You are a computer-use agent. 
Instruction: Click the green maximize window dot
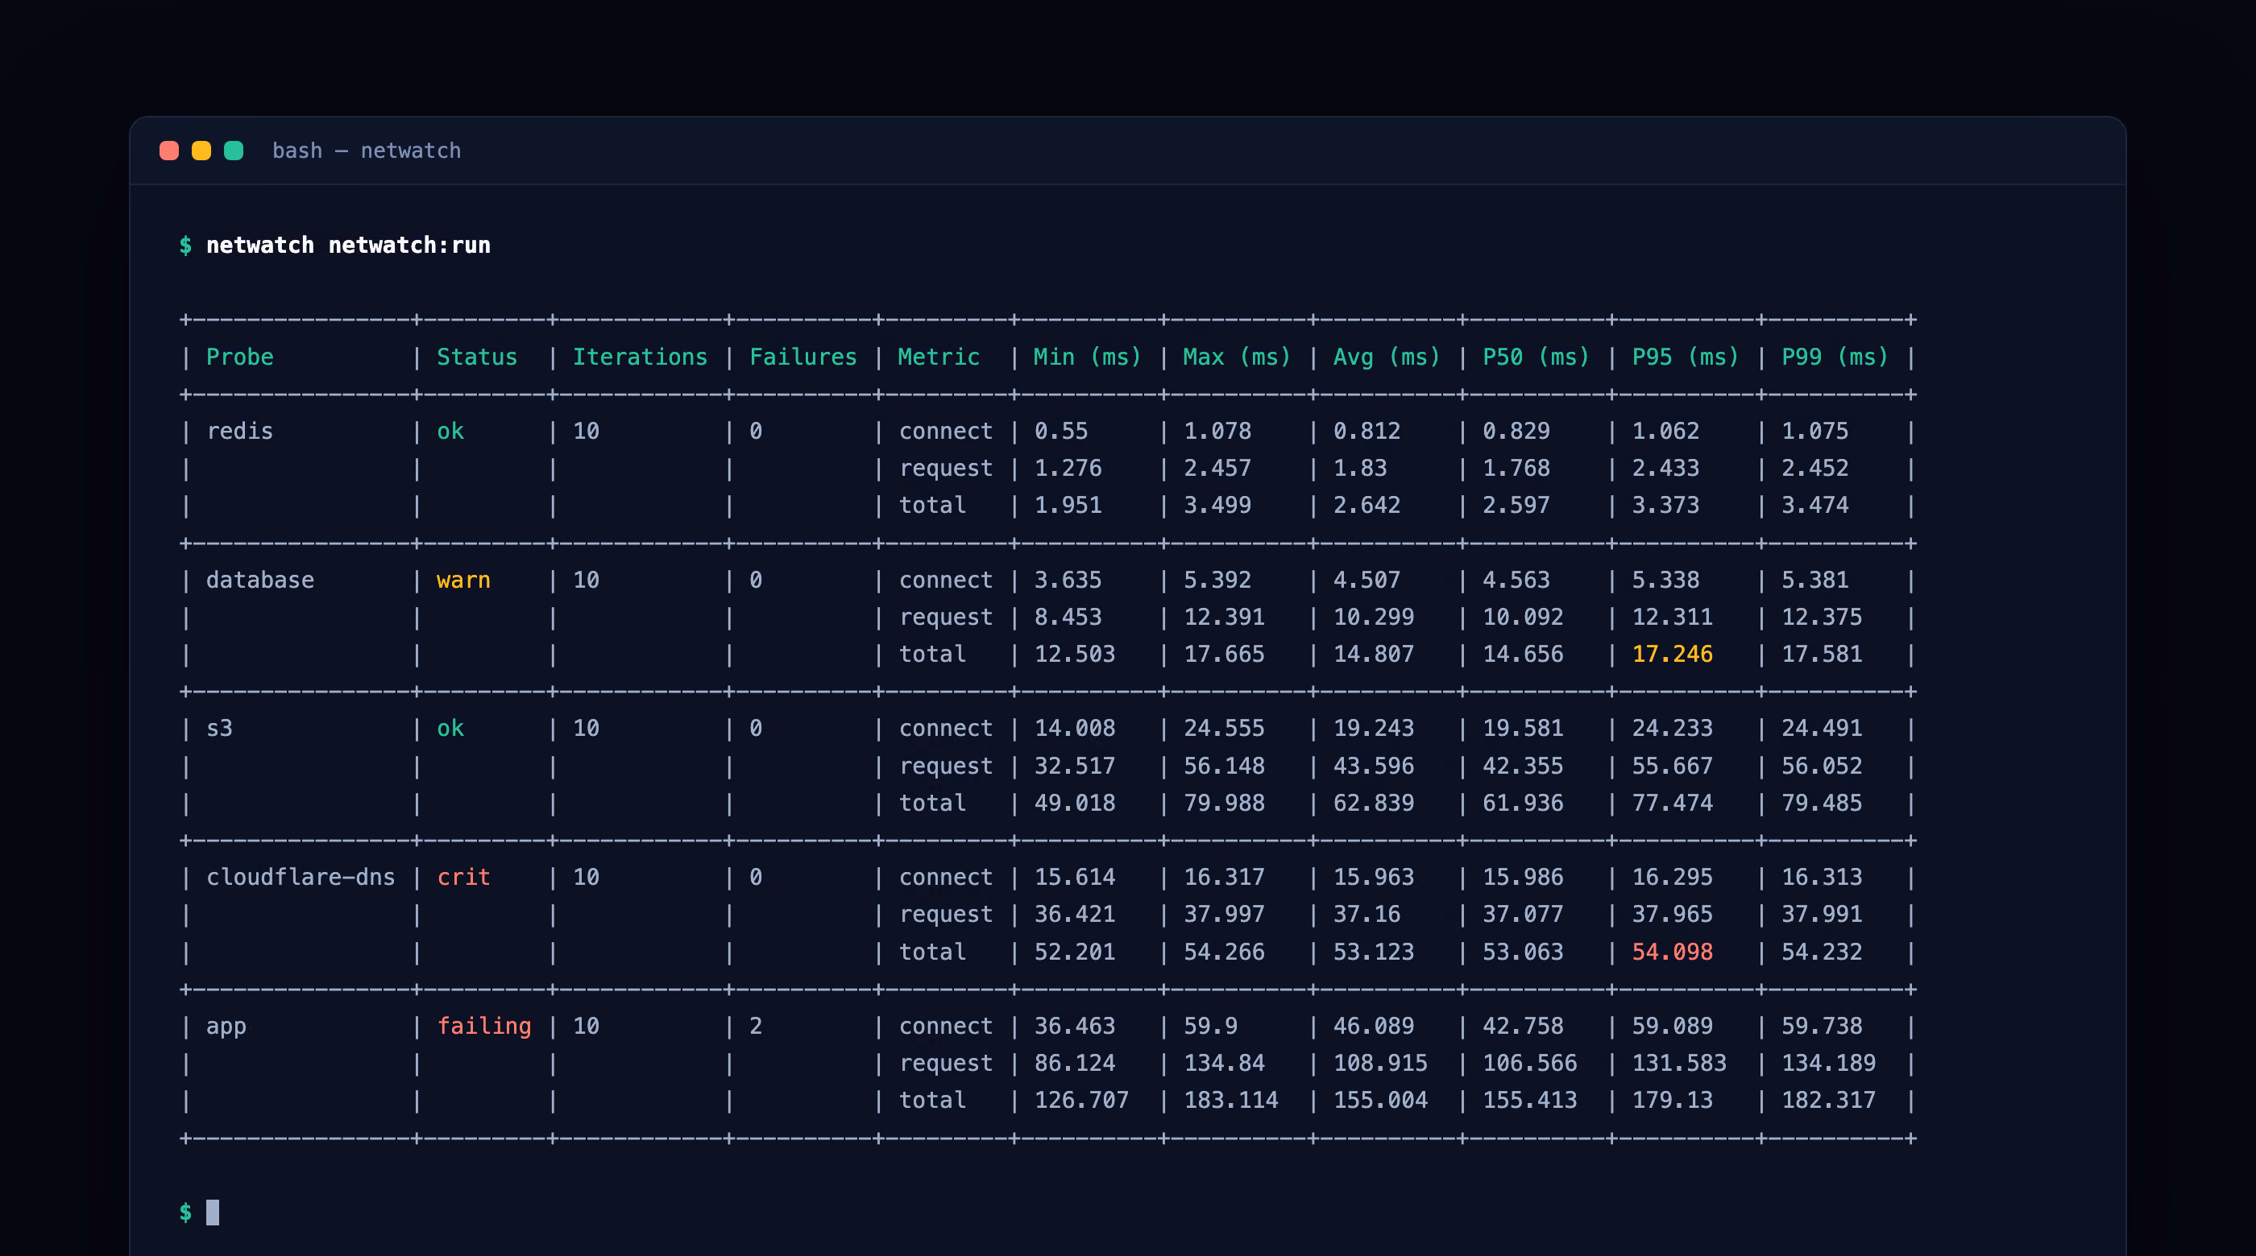point(234,151)
